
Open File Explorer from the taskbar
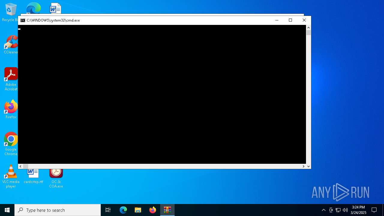(x=138, y=210)
